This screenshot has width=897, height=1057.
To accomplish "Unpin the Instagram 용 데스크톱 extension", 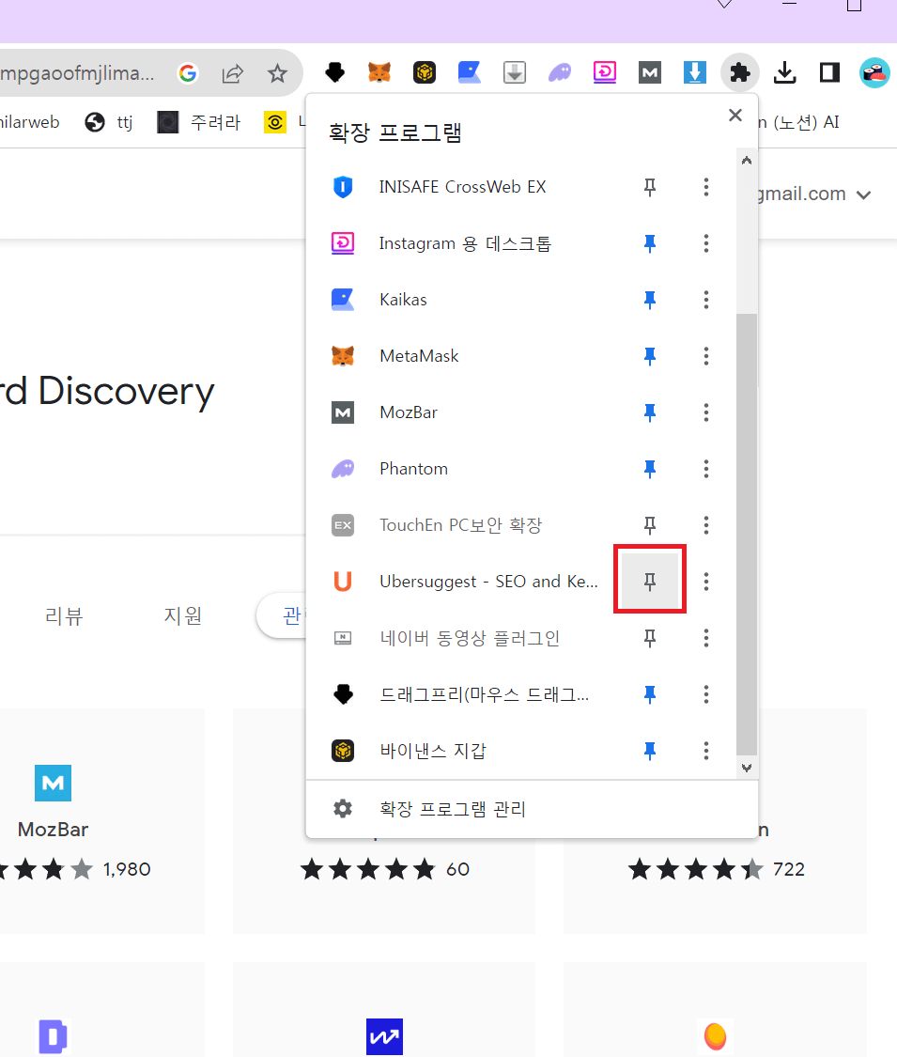I will pos(650,243).
